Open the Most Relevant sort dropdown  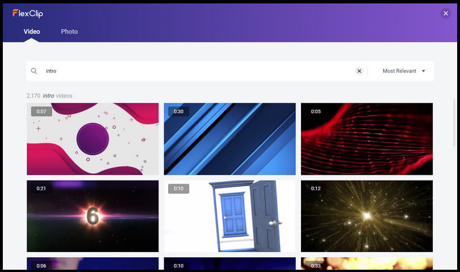(404, 71)
